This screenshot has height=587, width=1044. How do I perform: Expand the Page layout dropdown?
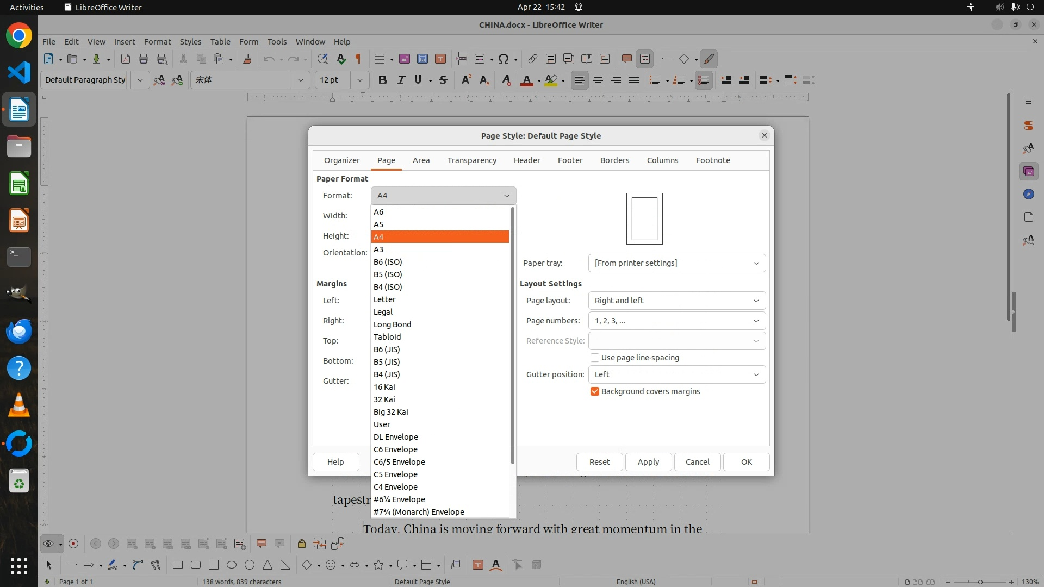coord(676,301)
